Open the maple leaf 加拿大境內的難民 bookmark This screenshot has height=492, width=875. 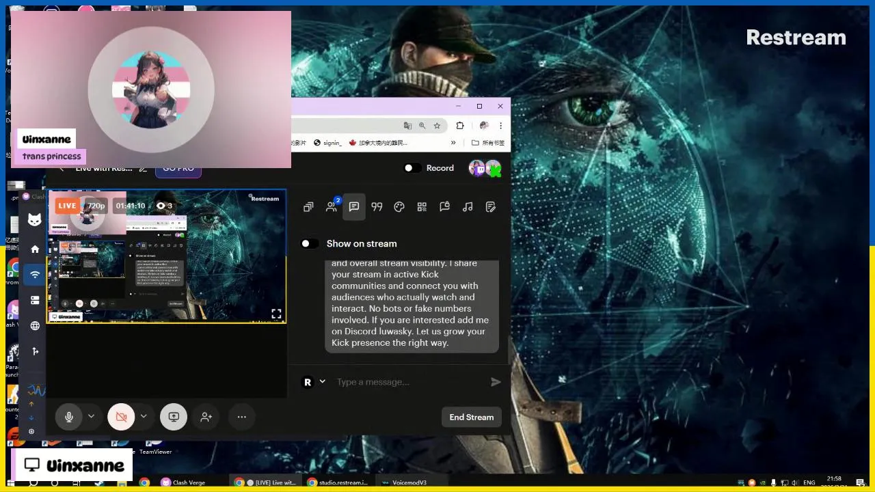tap(378, 143)
